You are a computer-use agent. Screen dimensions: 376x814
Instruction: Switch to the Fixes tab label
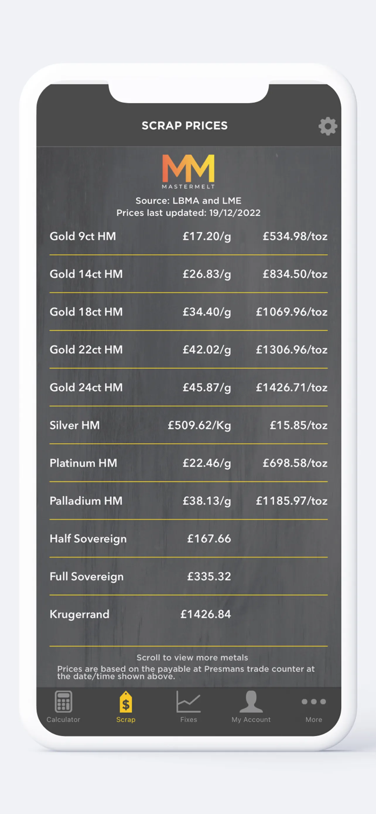pos(189,720)
